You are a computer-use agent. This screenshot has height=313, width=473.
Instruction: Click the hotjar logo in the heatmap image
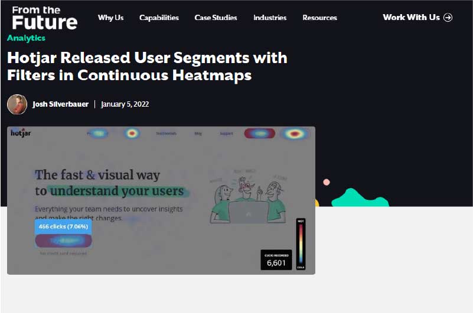click(21, 133)
